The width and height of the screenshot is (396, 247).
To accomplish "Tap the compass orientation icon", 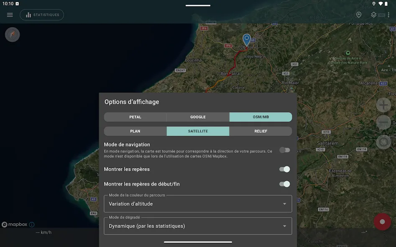I will pyautogui.click(x=13, y=35).
